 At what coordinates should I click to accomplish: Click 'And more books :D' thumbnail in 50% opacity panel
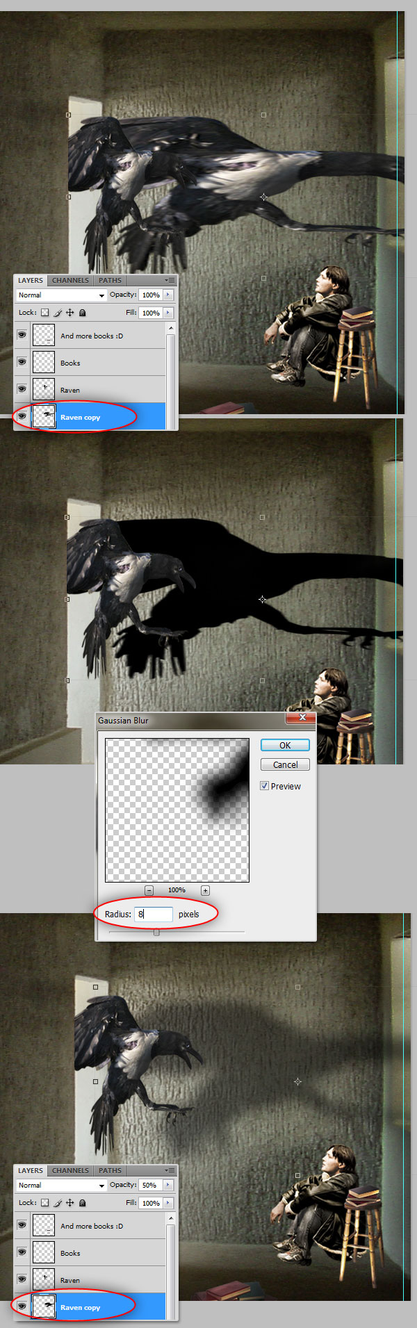[44, 1226]
